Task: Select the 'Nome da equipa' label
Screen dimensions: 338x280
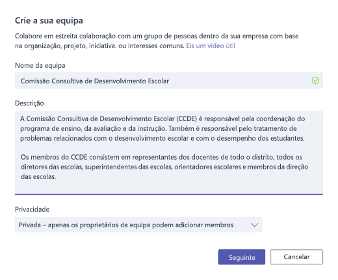Action: click(x=40, y=66)
